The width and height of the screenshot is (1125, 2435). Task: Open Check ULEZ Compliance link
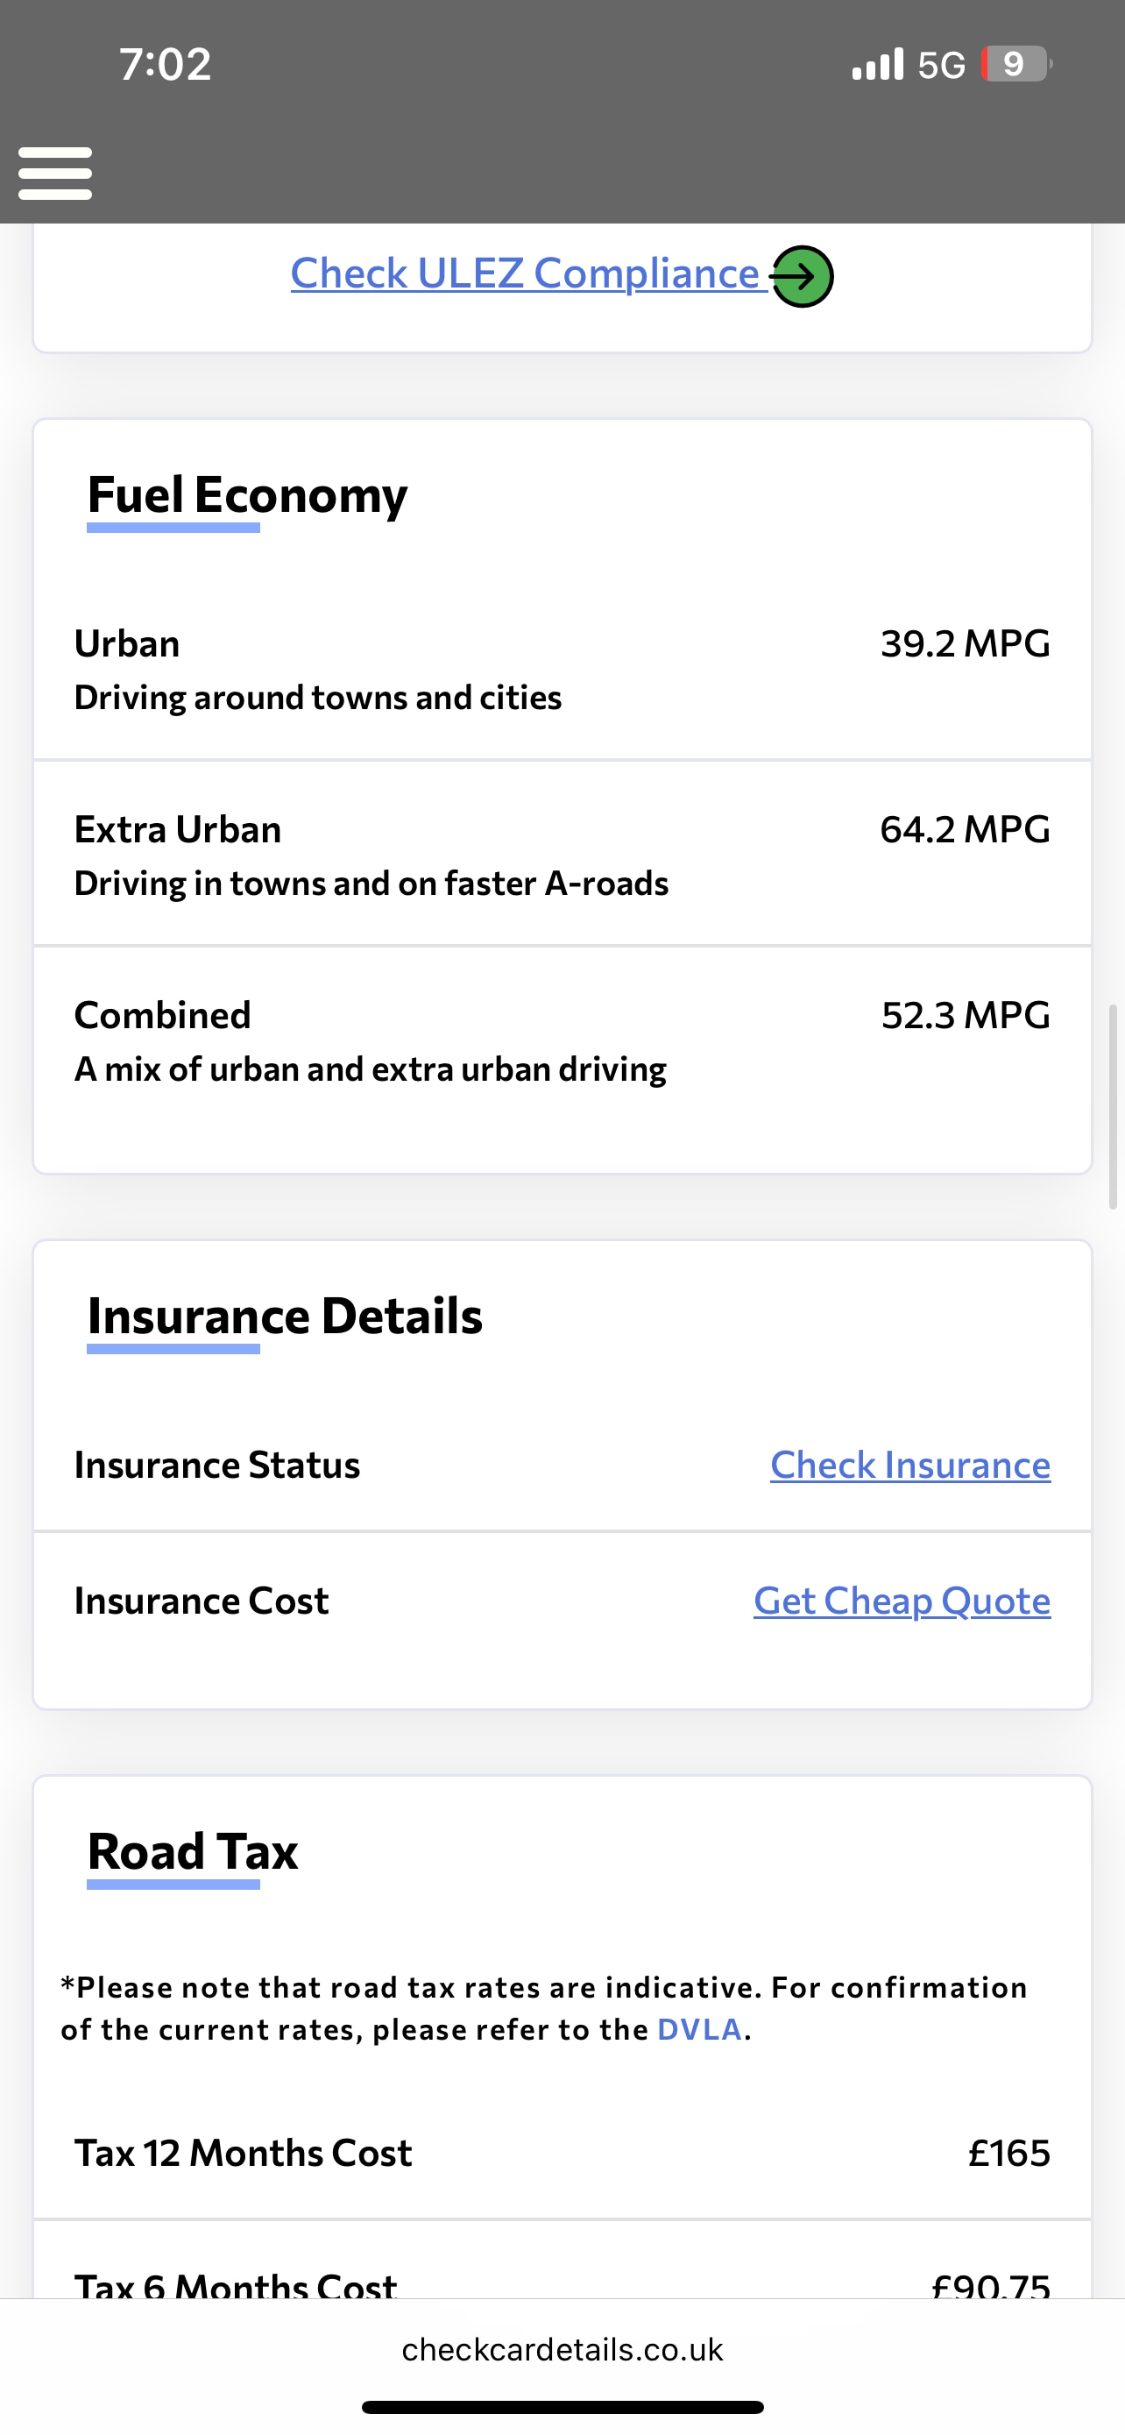[525, 273]
